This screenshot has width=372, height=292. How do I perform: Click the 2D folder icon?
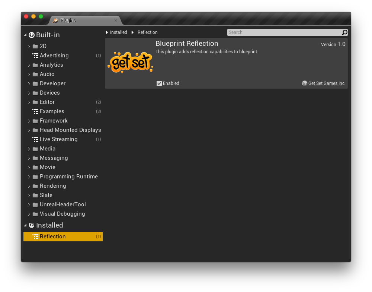pyautogui.click(x=35, y=46)
